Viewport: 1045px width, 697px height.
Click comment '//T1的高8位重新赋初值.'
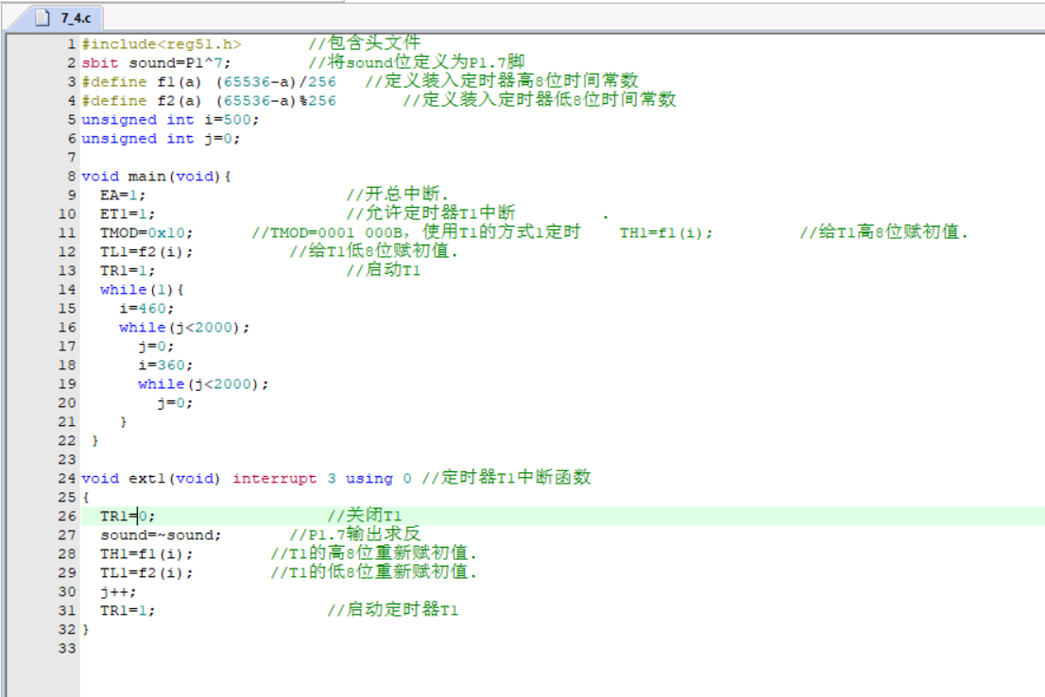click(374, 552)
